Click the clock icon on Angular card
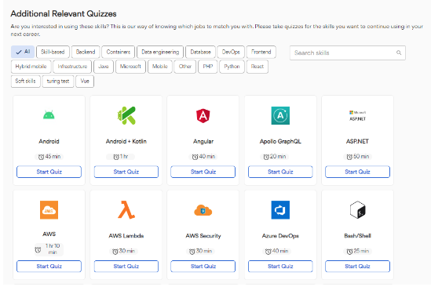 coord(195,157)
